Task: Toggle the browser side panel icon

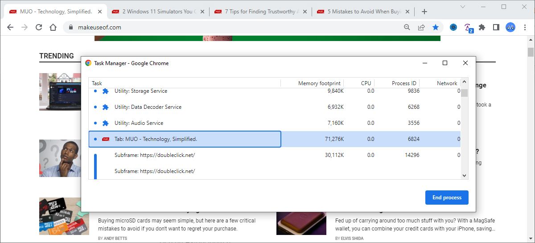Action: [496, 27]
